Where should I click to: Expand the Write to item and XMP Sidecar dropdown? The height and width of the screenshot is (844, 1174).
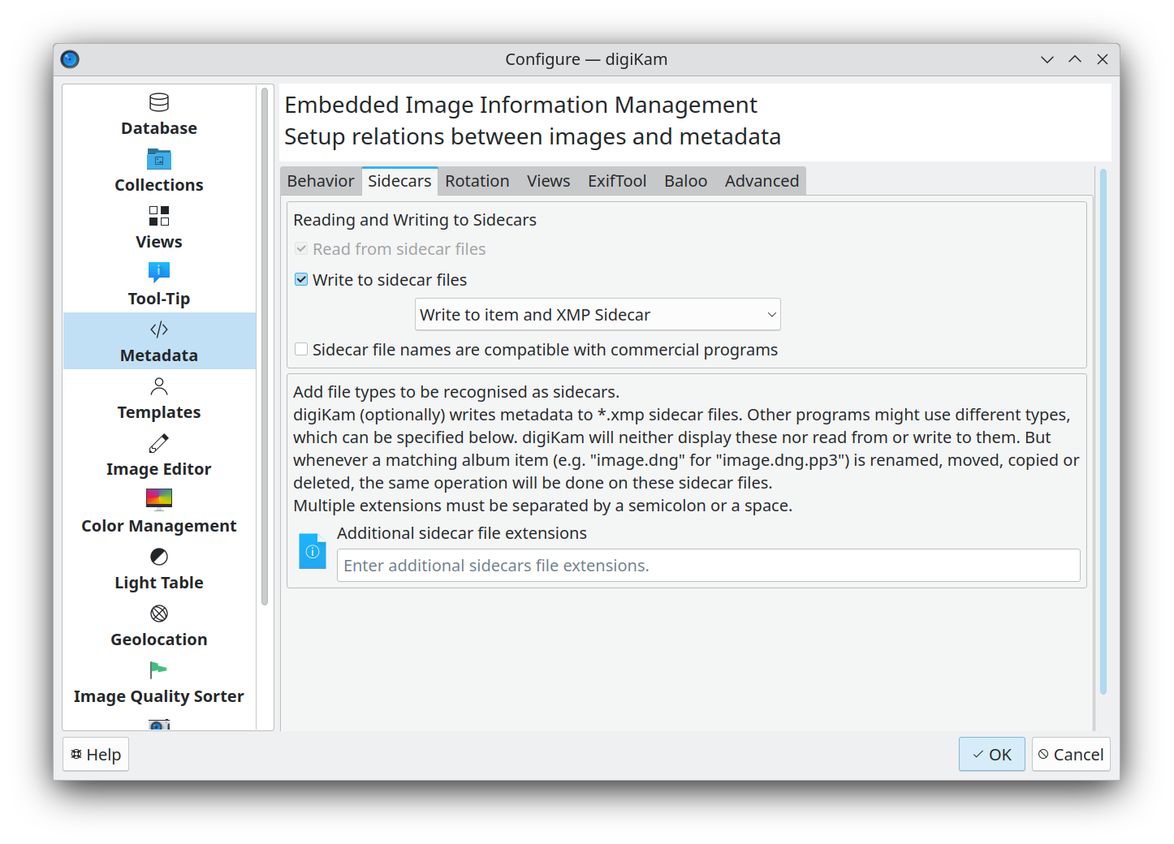598,315
